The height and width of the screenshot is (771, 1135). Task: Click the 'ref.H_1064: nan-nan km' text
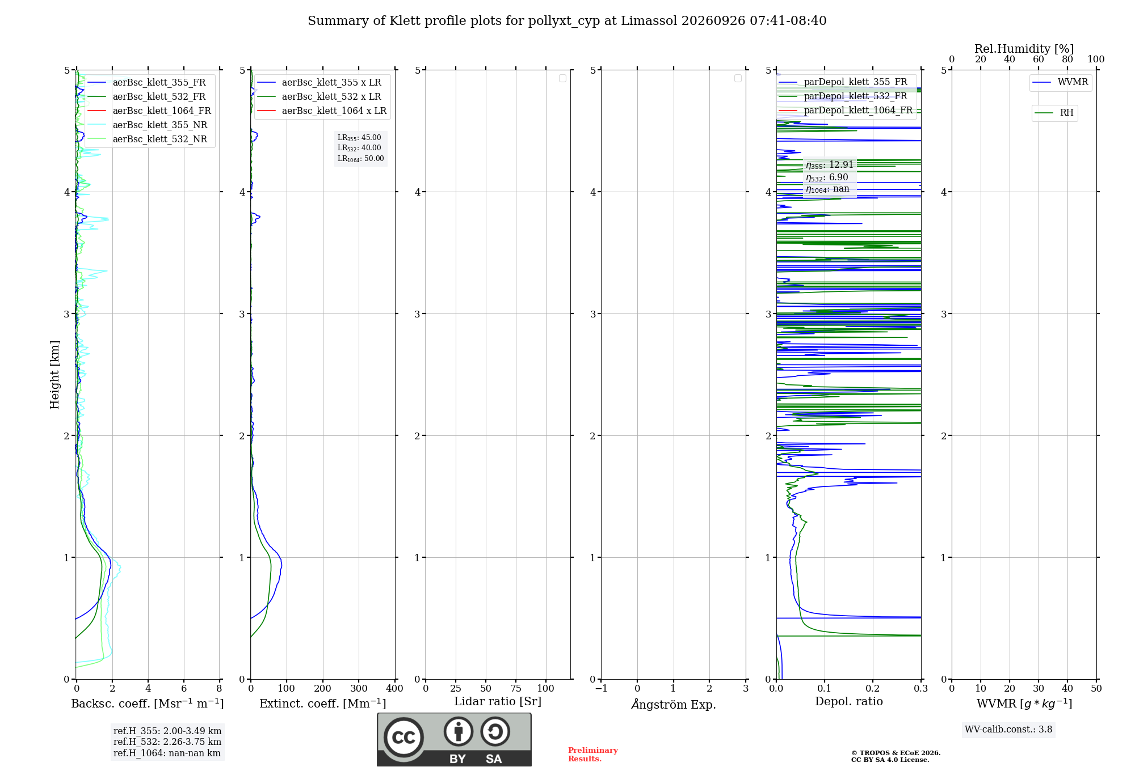tap(167, 753)
